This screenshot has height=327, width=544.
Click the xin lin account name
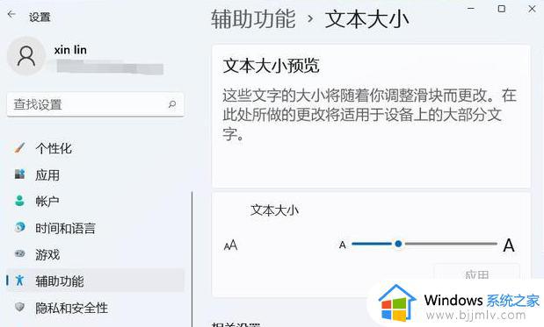[70, 50]
